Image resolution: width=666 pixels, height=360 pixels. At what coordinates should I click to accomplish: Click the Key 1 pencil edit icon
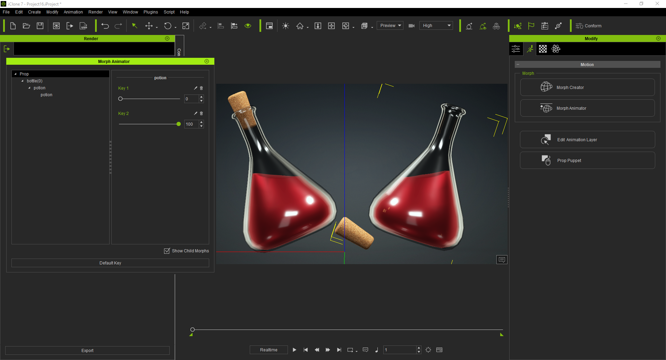click(x=196, y=88)
